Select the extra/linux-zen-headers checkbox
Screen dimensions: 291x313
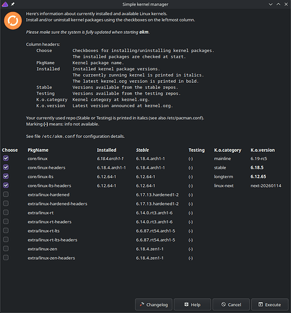click(x=6, y=258)
